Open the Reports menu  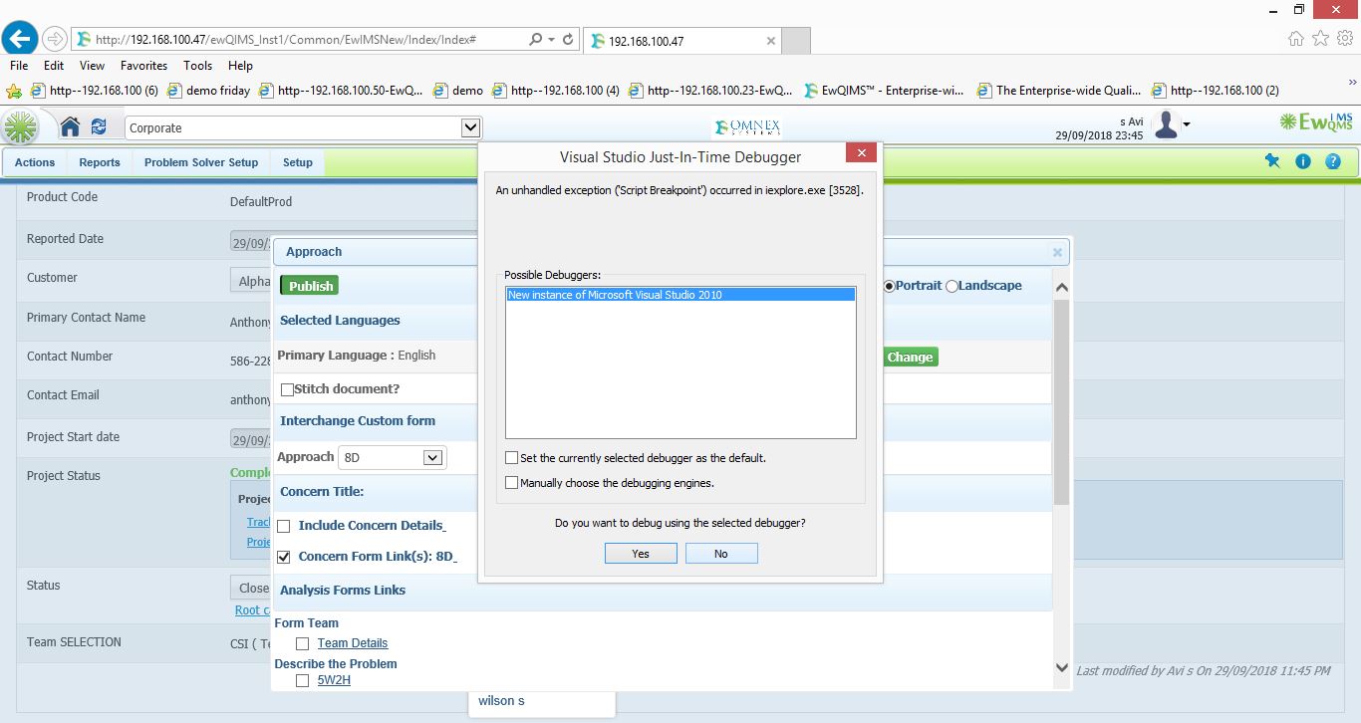100,162
